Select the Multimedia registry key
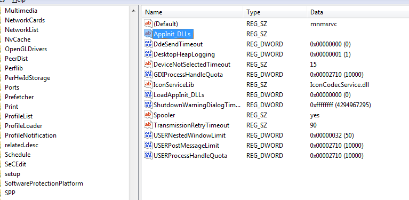This screenshot has height=200, width=409. point(21,11)
